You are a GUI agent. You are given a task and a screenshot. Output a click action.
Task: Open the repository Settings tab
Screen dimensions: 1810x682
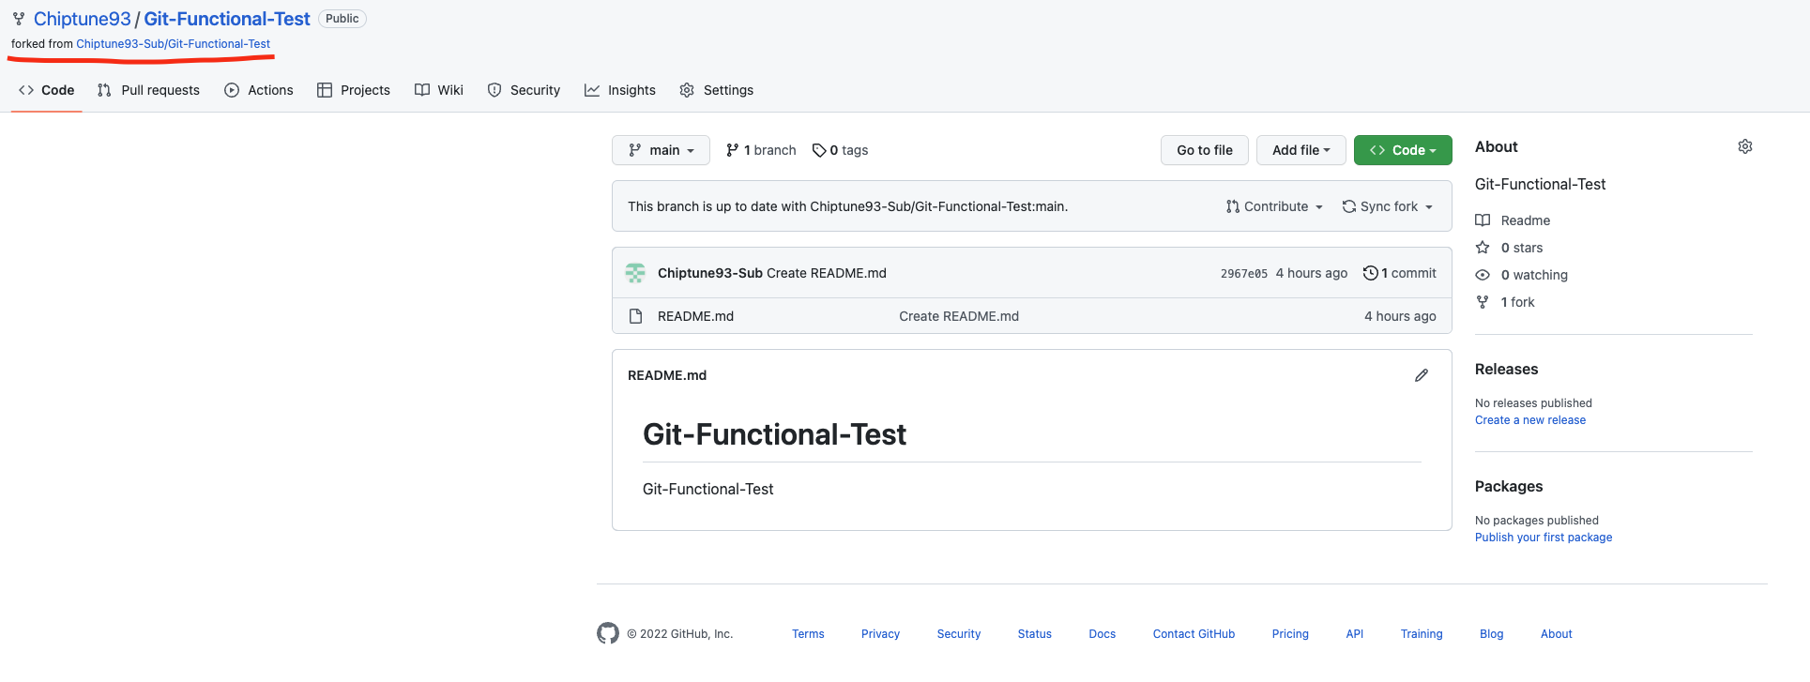717,90
